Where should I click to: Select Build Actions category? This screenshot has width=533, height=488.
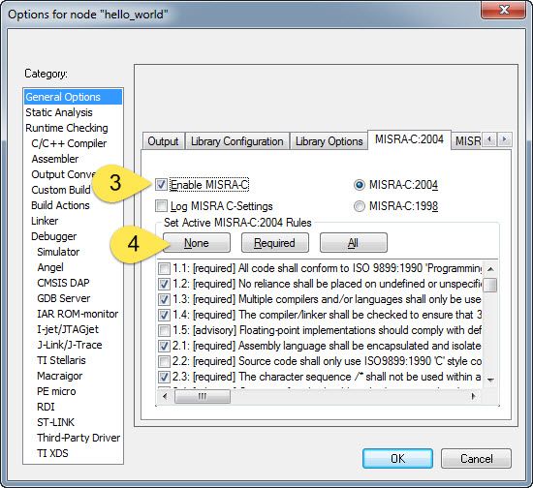73,205
